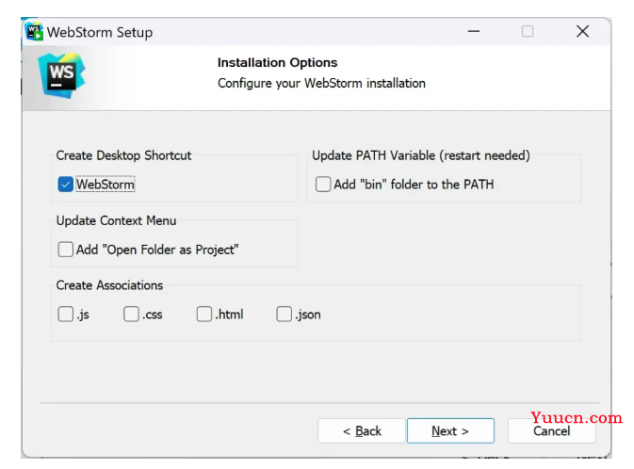
Task: Click the "Create Desktop Shortcut" group label
Action: pos(123,155)
